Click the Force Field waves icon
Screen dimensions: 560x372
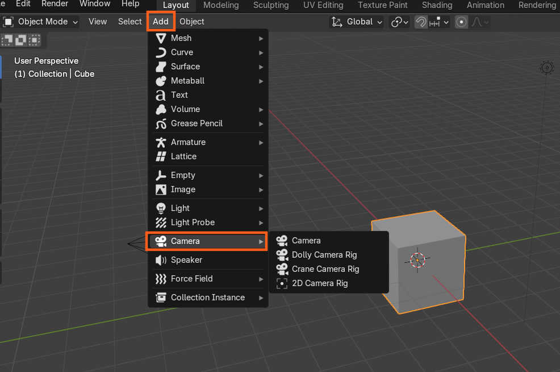click(161, 279)
